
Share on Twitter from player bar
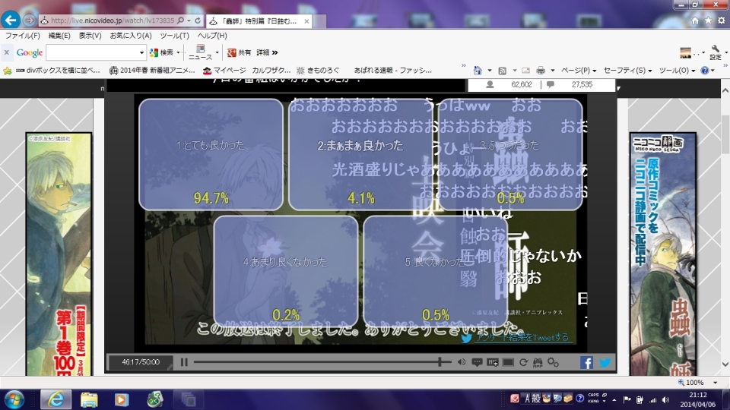coord(605,363)
